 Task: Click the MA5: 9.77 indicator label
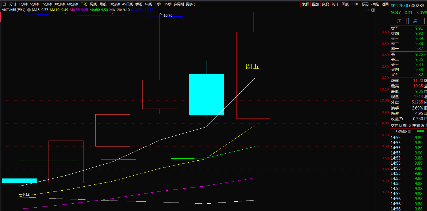tap(40, 10)
